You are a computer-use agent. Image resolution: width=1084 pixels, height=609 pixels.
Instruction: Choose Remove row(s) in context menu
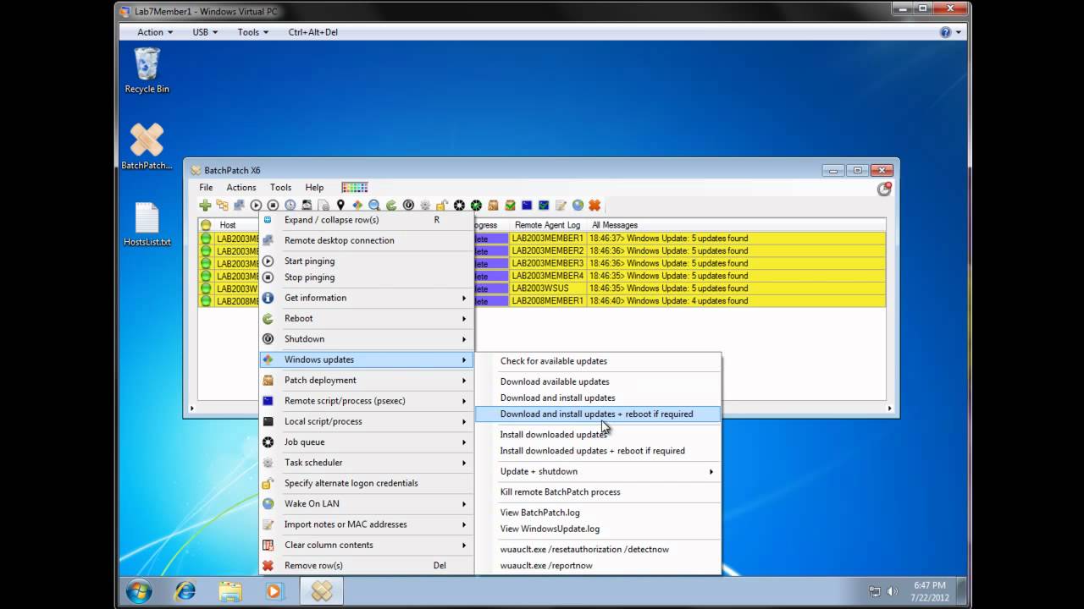[x=366, y=565]
